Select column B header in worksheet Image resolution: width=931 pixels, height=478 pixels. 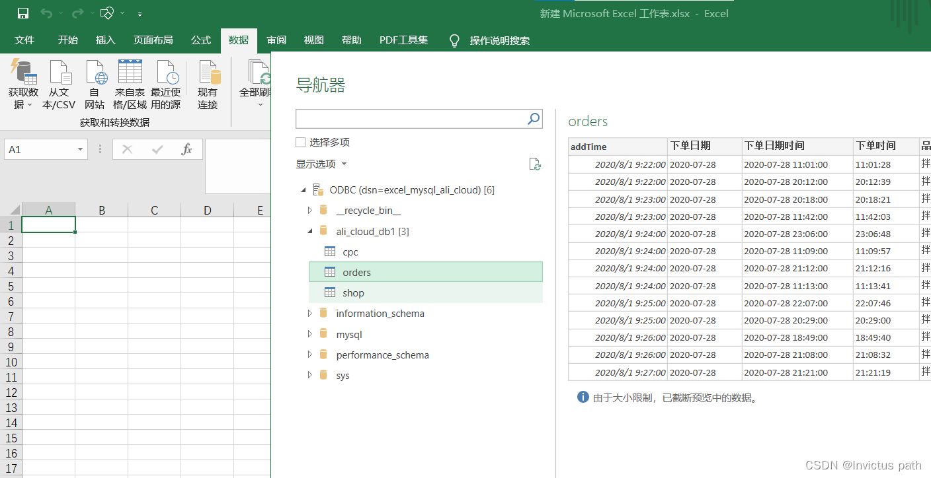[101, 211]
